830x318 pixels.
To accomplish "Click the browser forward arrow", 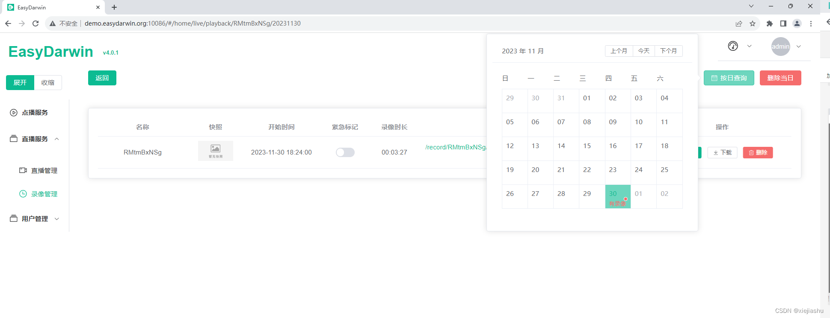I will tap(22, 23).
